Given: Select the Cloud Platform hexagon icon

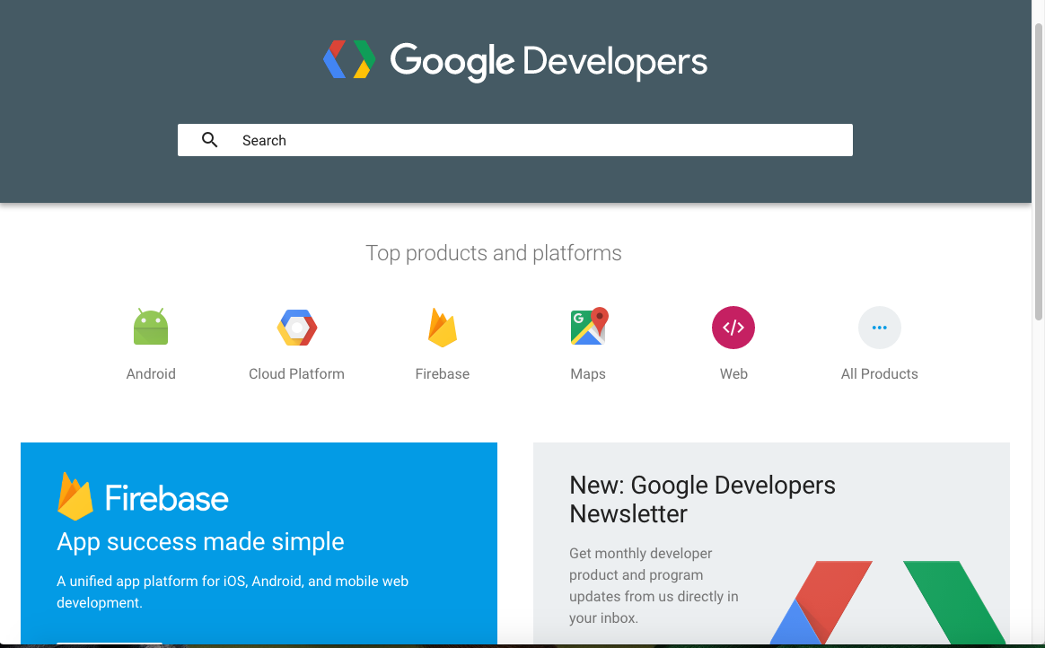Looking at the screenshot, I should click(296, 328).
